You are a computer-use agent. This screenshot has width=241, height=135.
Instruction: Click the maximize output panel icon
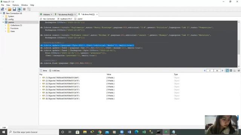(239, 70)
